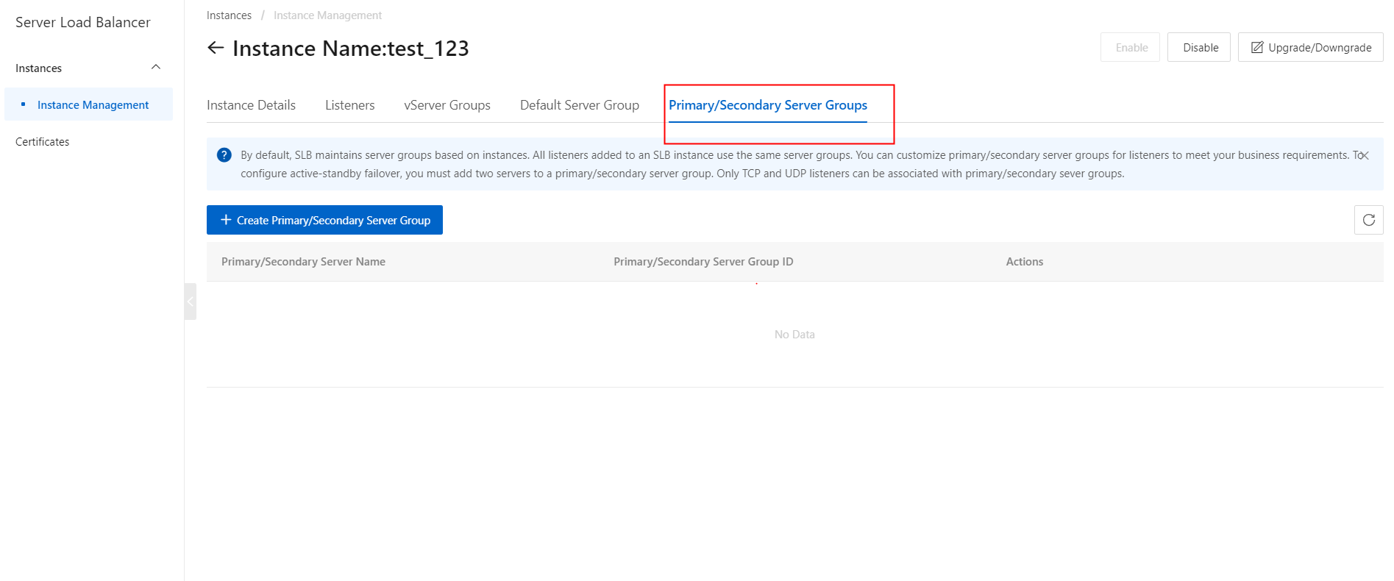The width and height of the screenshot is (1394, 581).
Task: Click Primary/Secondary Server Name column header
Action: click(x=303, y=262)
